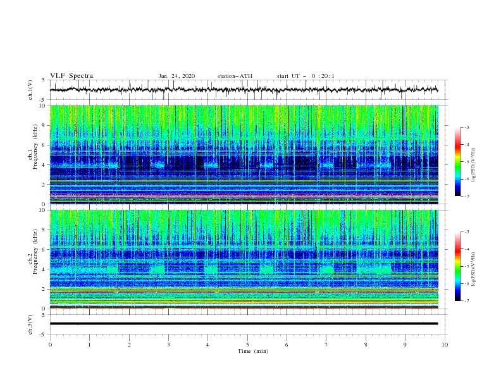
Task: Click the color scale bar beside ch.1 spectrogram
Action: pos(458,161)
